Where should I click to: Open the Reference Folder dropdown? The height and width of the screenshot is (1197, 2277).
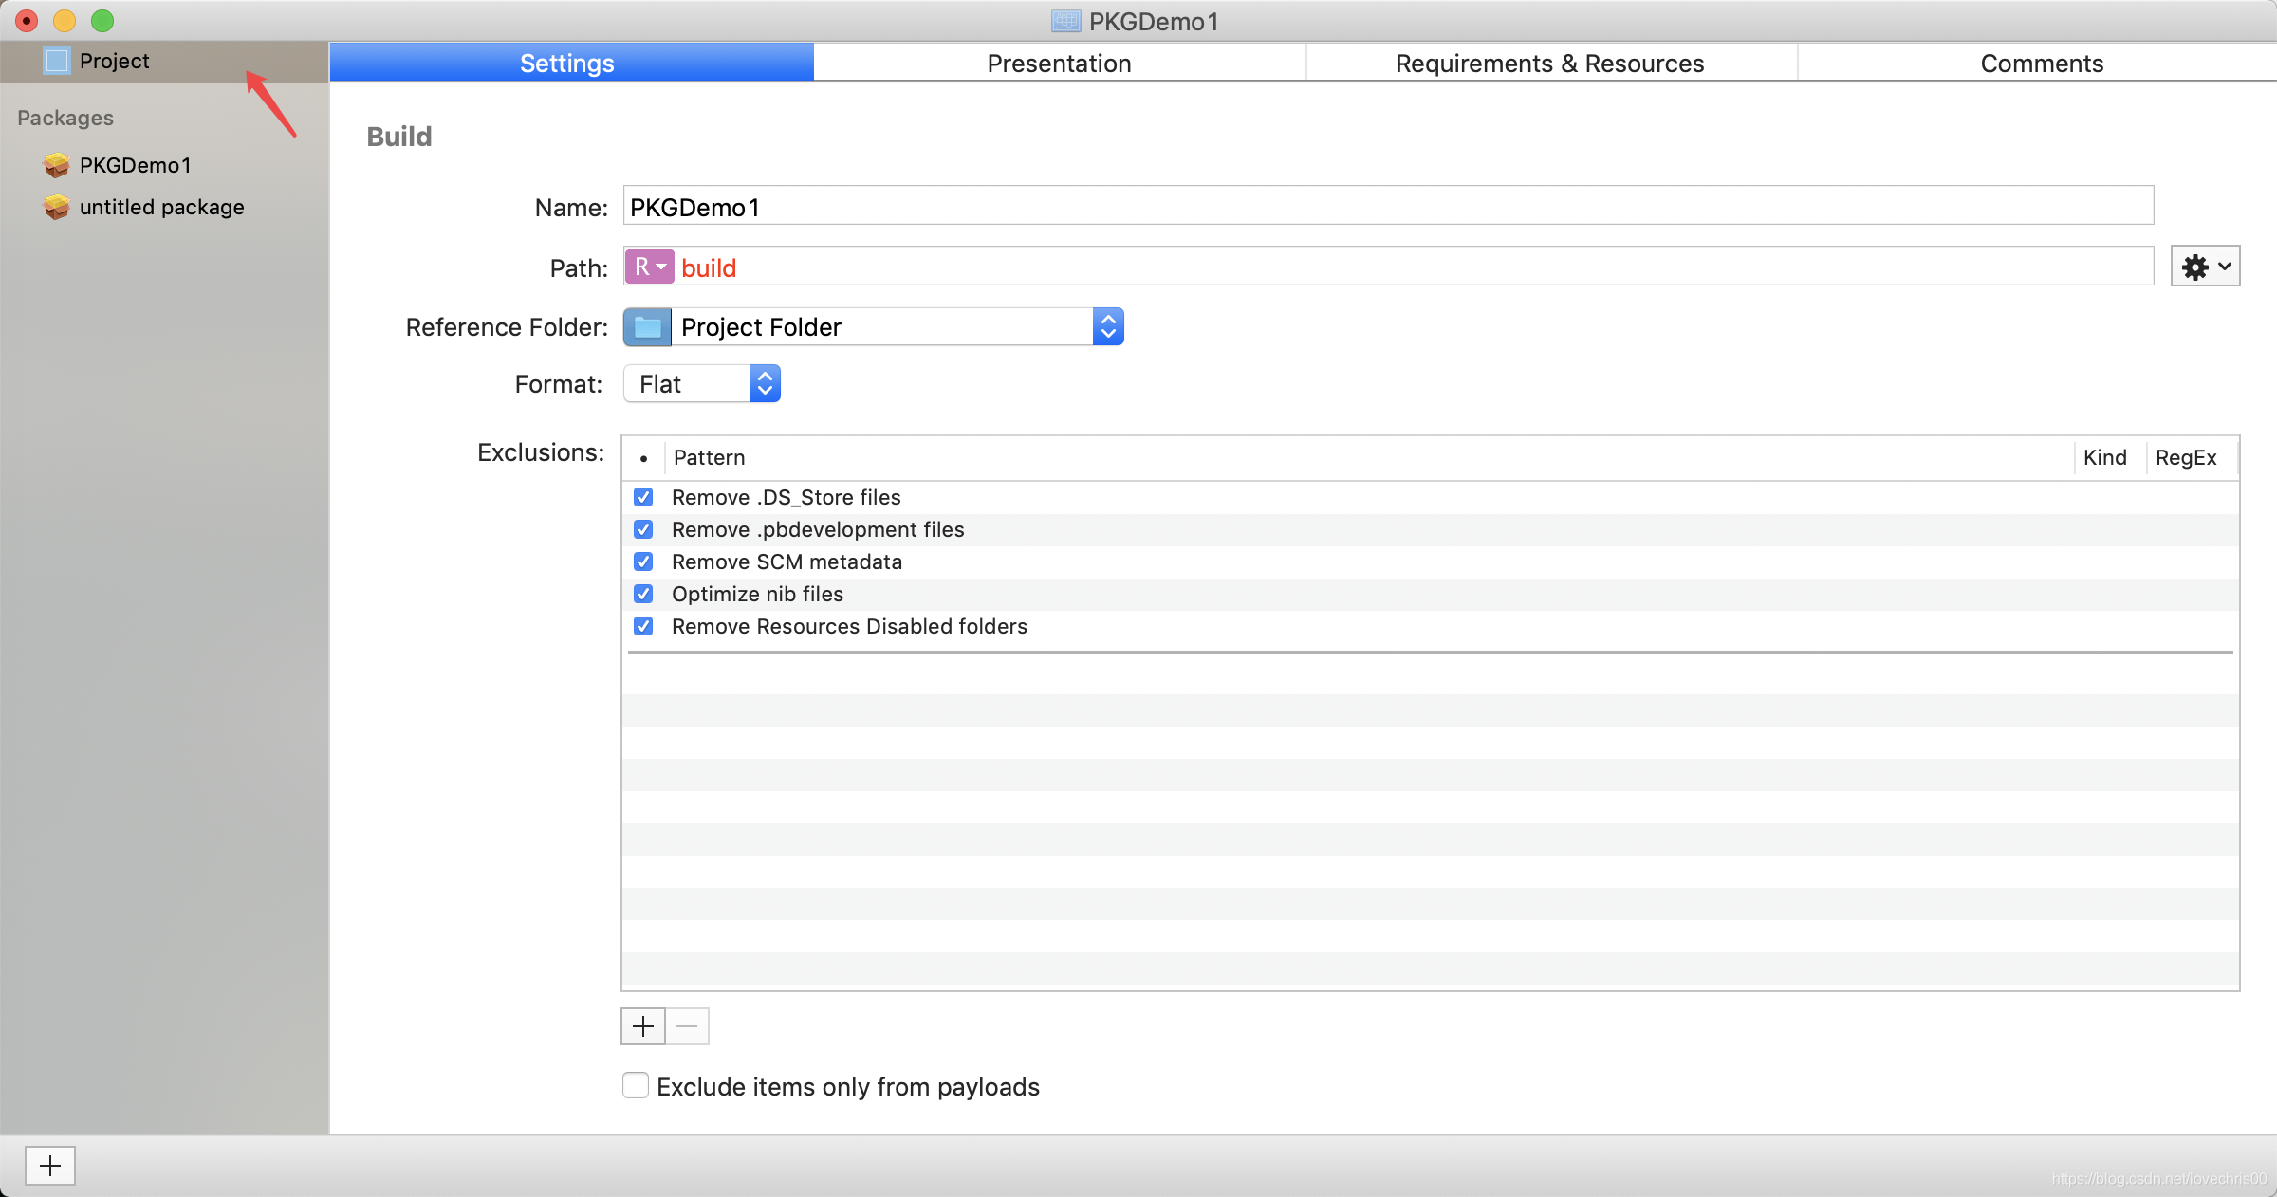873,327
